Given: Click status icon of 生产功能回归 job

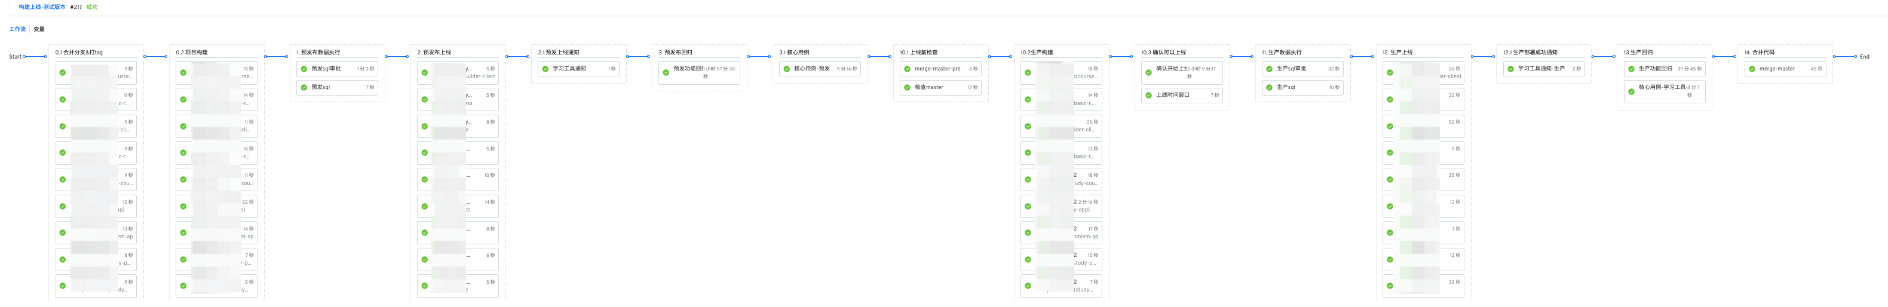Looking at the screenshot, I should pos(1630,69).
